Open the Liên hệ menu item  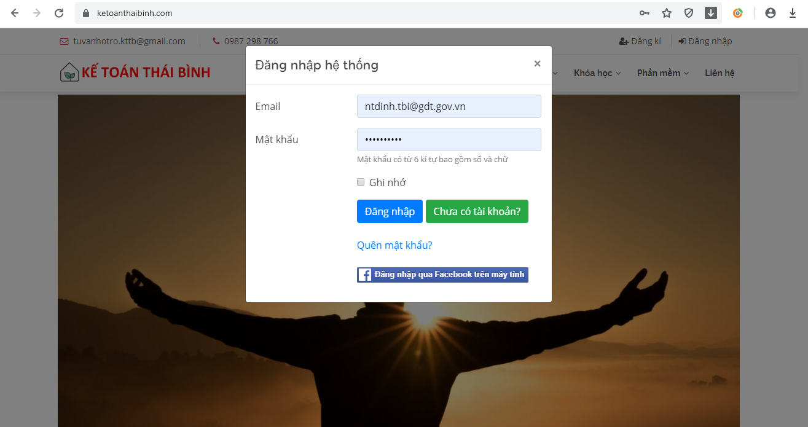coord(720,73)
